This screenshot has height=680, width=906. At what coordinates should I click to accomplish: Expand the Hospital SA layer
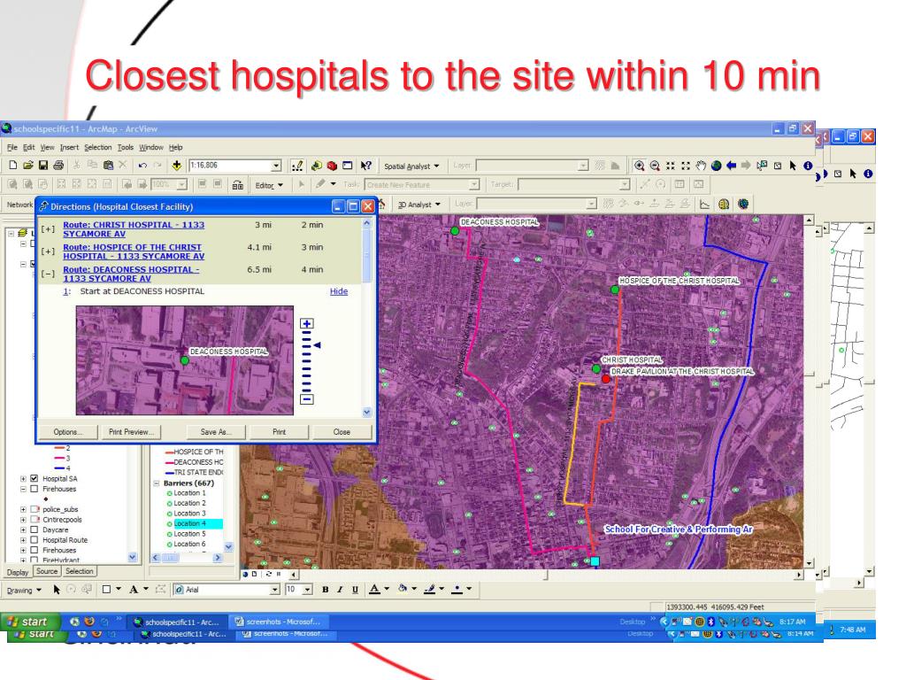coord(23,479)
